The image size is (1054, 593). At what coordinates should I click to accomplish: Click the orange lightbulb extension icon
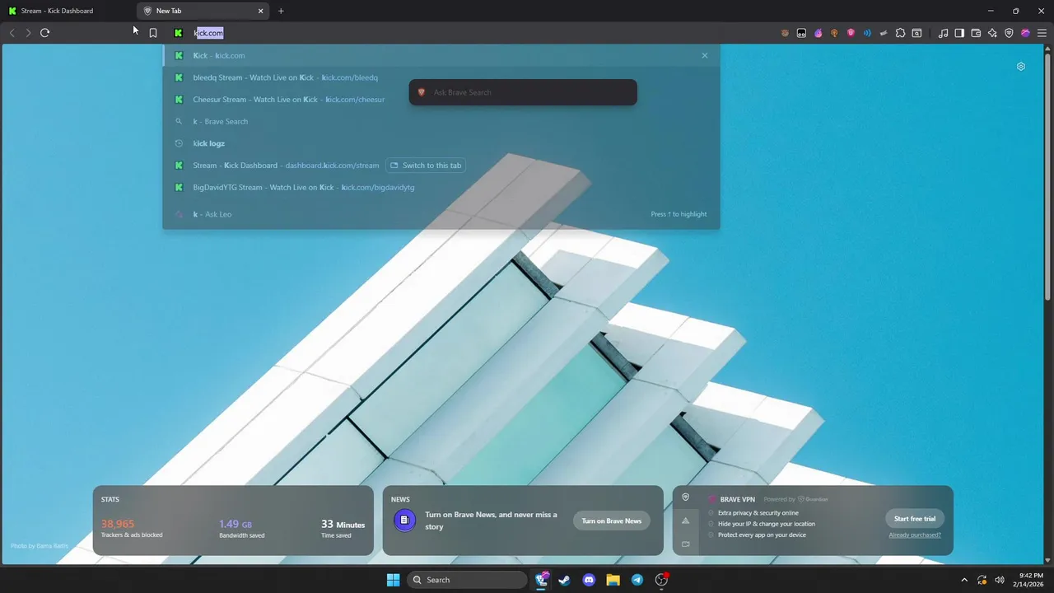pos(834,33)
